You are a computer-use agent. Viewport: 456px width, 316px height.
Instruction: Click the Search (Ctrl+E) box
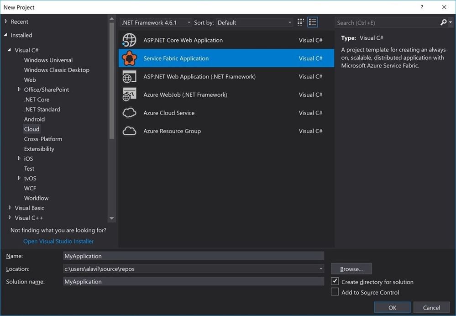(388, 23)
